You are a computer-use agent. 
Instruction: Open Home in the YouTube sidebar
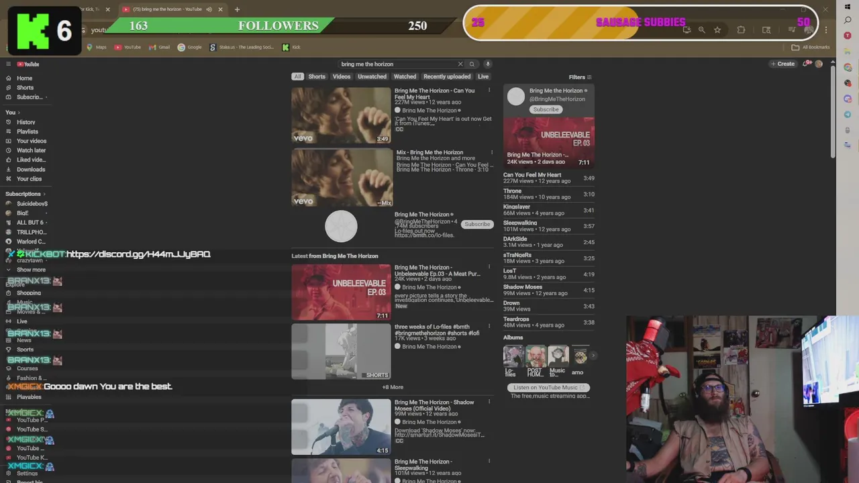point(24,78)
